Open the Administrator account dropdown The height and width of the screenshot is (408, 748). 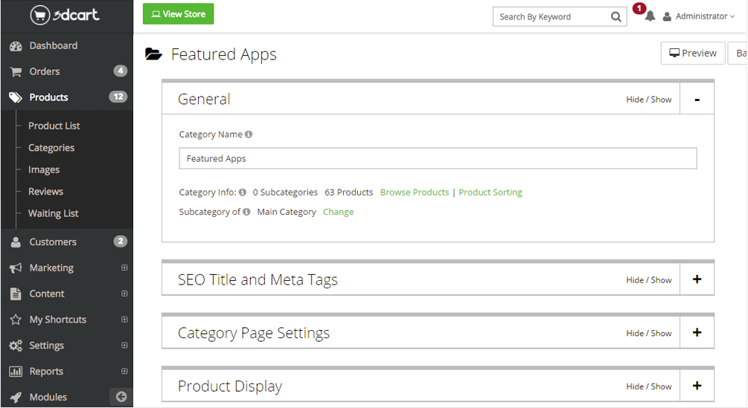700,16
